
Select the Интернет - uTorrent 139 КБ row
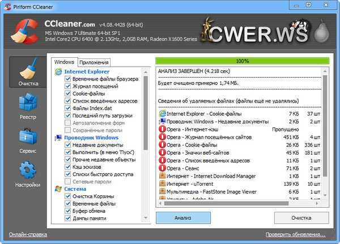[x=240, y=184]
